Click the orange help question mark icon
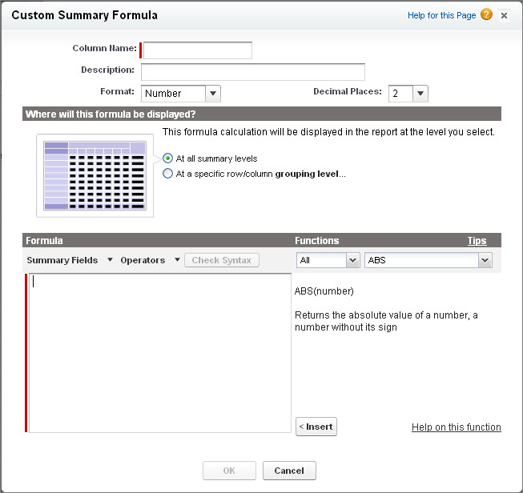The image size is (523, 493). click(486, 14)
